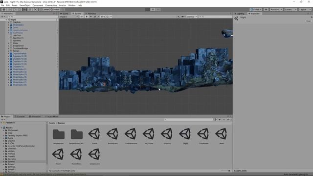Click the Project search field
313x176 pixels.
point(189,119)
